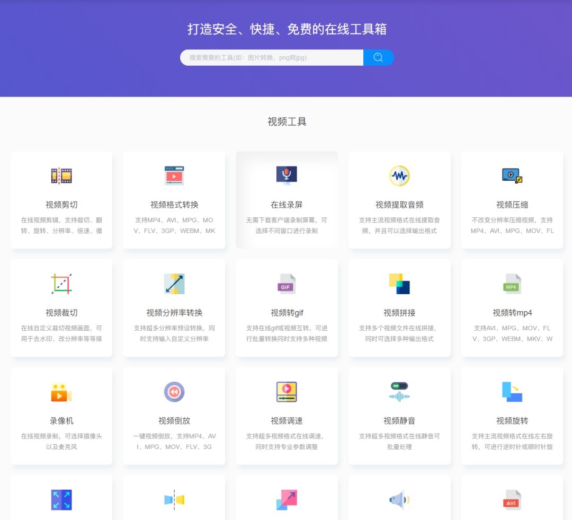Open the 在线录屏 title
Screen dimensions: 572x520
click(x=287, y=205)
